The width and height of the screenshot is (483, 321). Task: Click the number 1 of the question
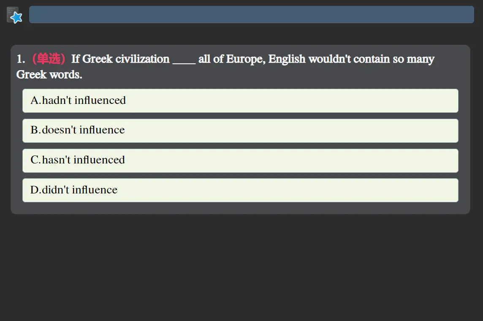20,59
